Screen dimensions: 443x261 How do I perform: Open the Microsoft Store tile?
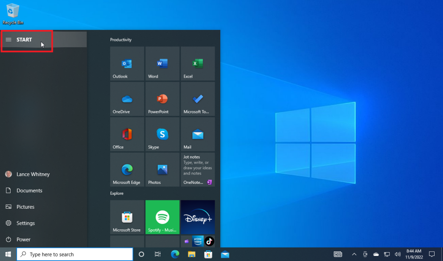pos(127,217)
